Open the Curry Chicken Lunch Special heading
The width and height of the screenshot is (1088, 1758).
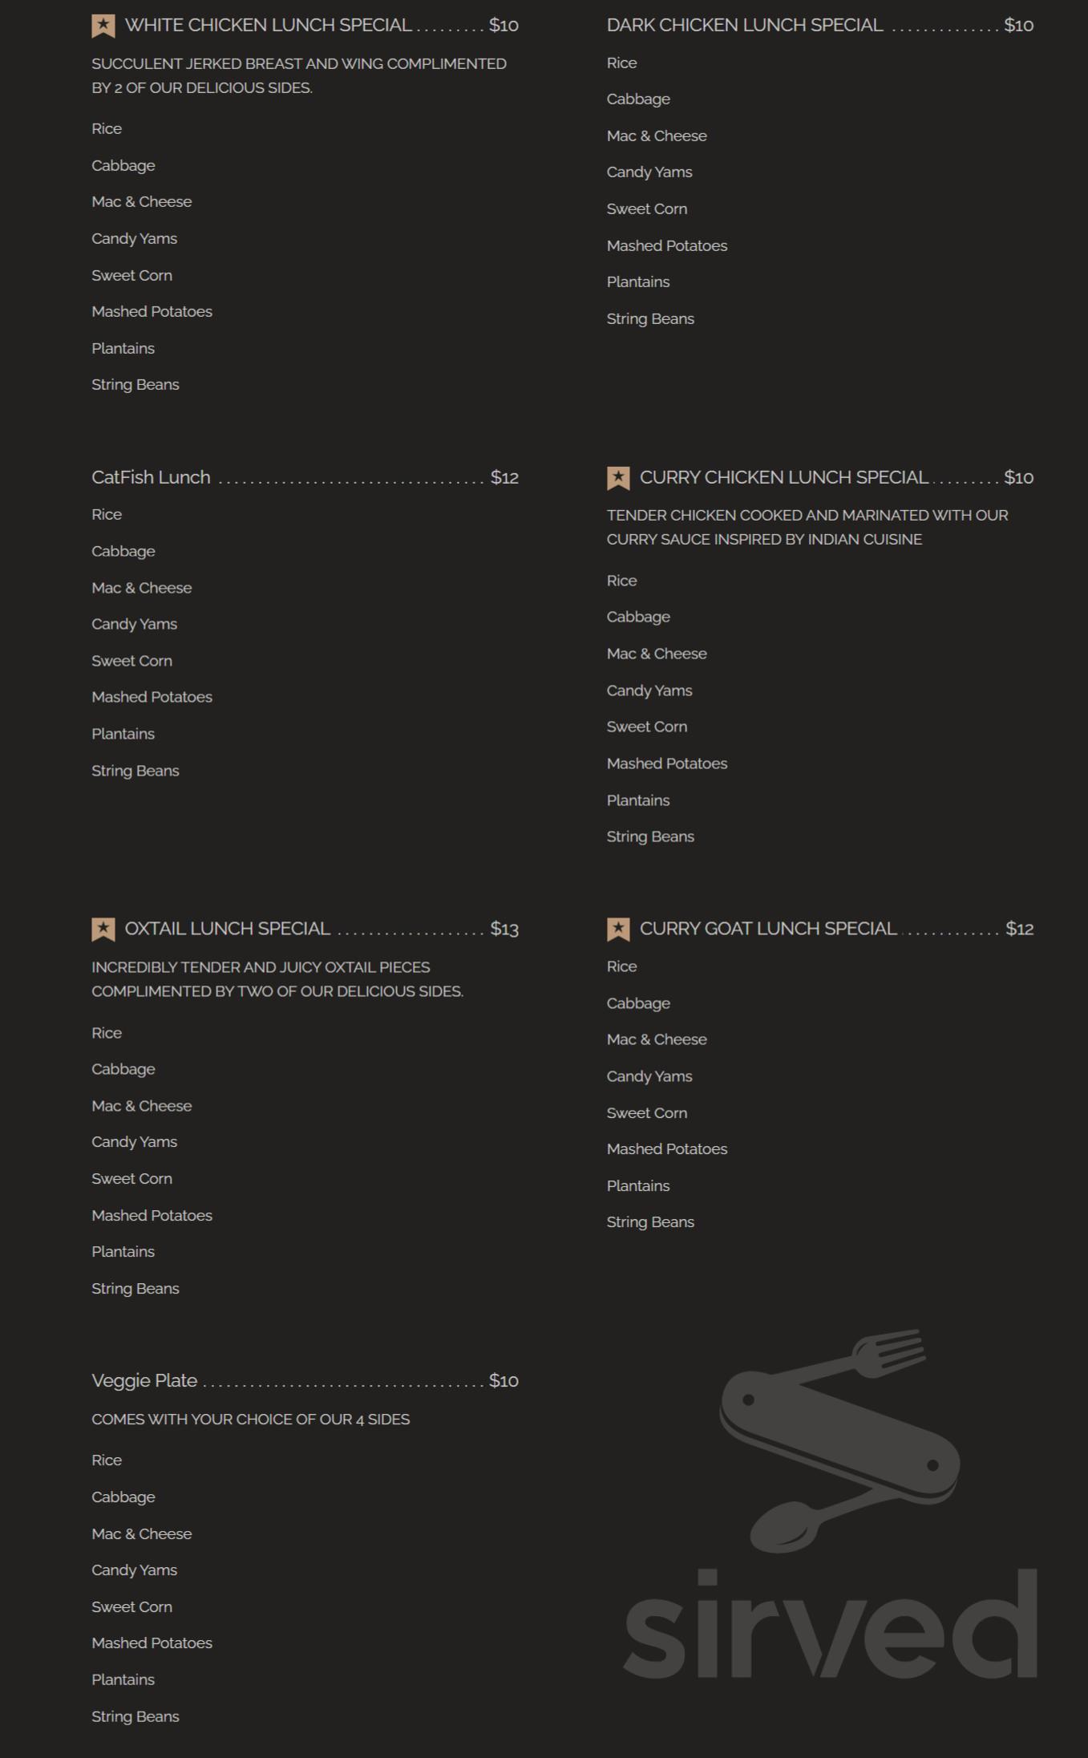pos(783,478)
